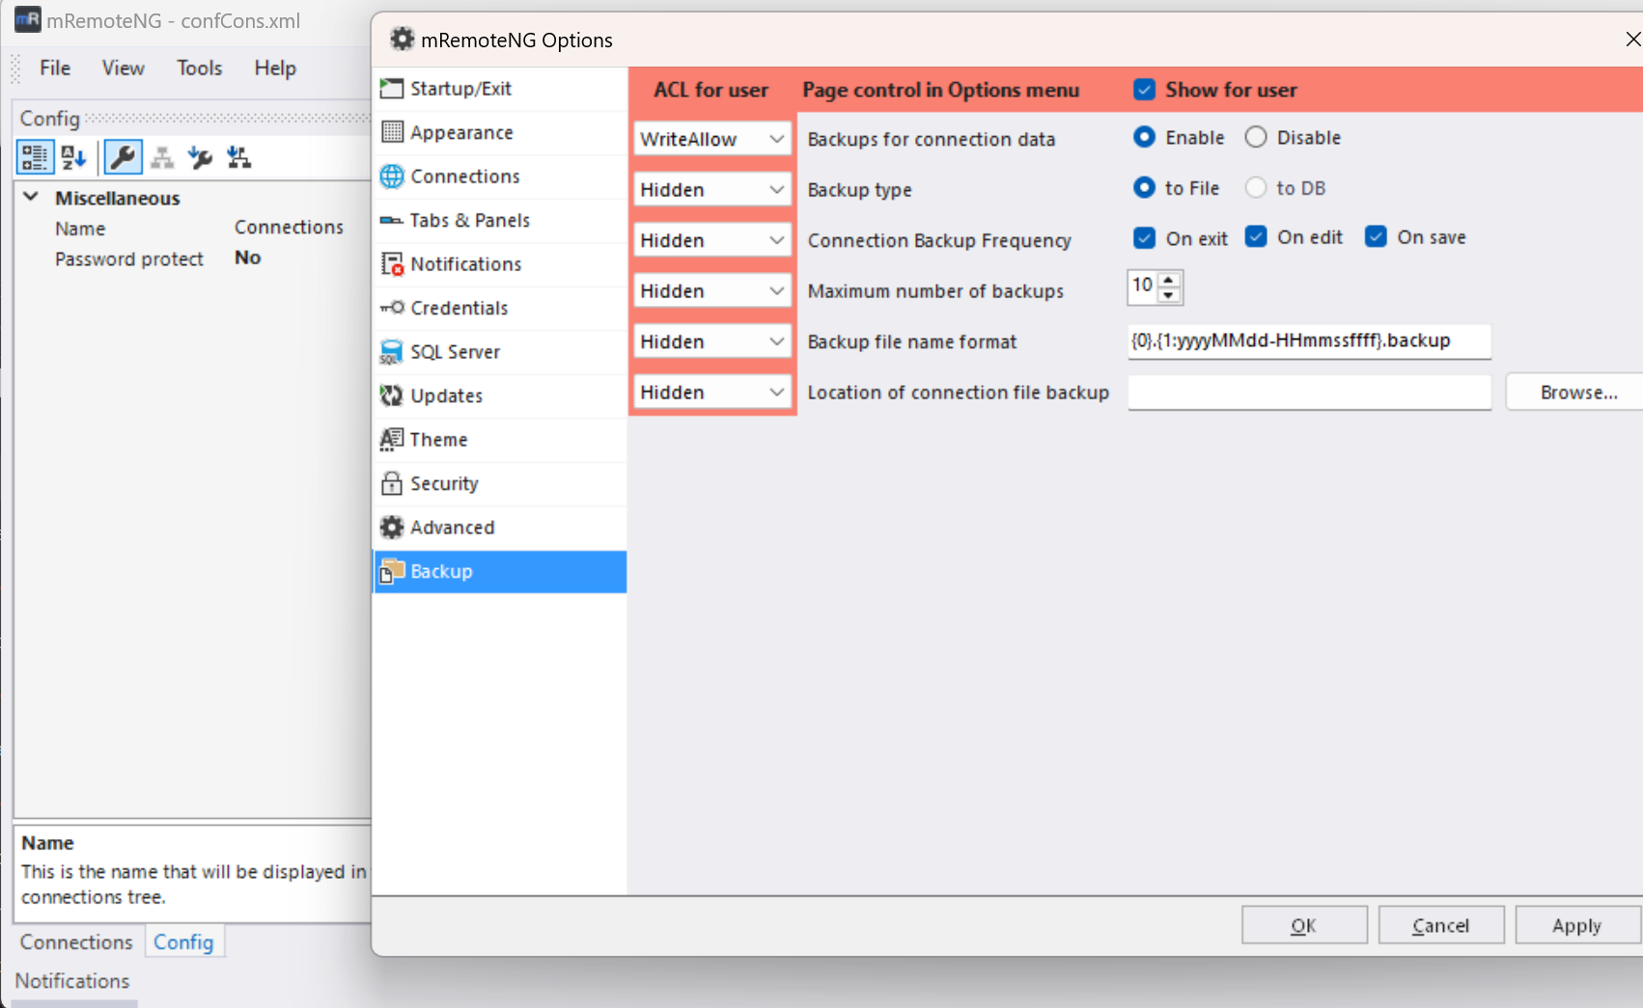Click Name value Connections
This screenshot has width=1643, height=1008.
[289, 227]
